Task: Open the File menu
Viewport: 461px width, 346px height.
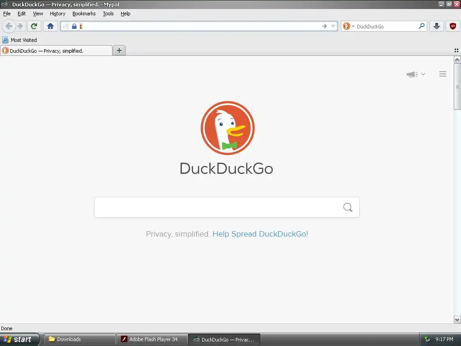Action: 7,14
